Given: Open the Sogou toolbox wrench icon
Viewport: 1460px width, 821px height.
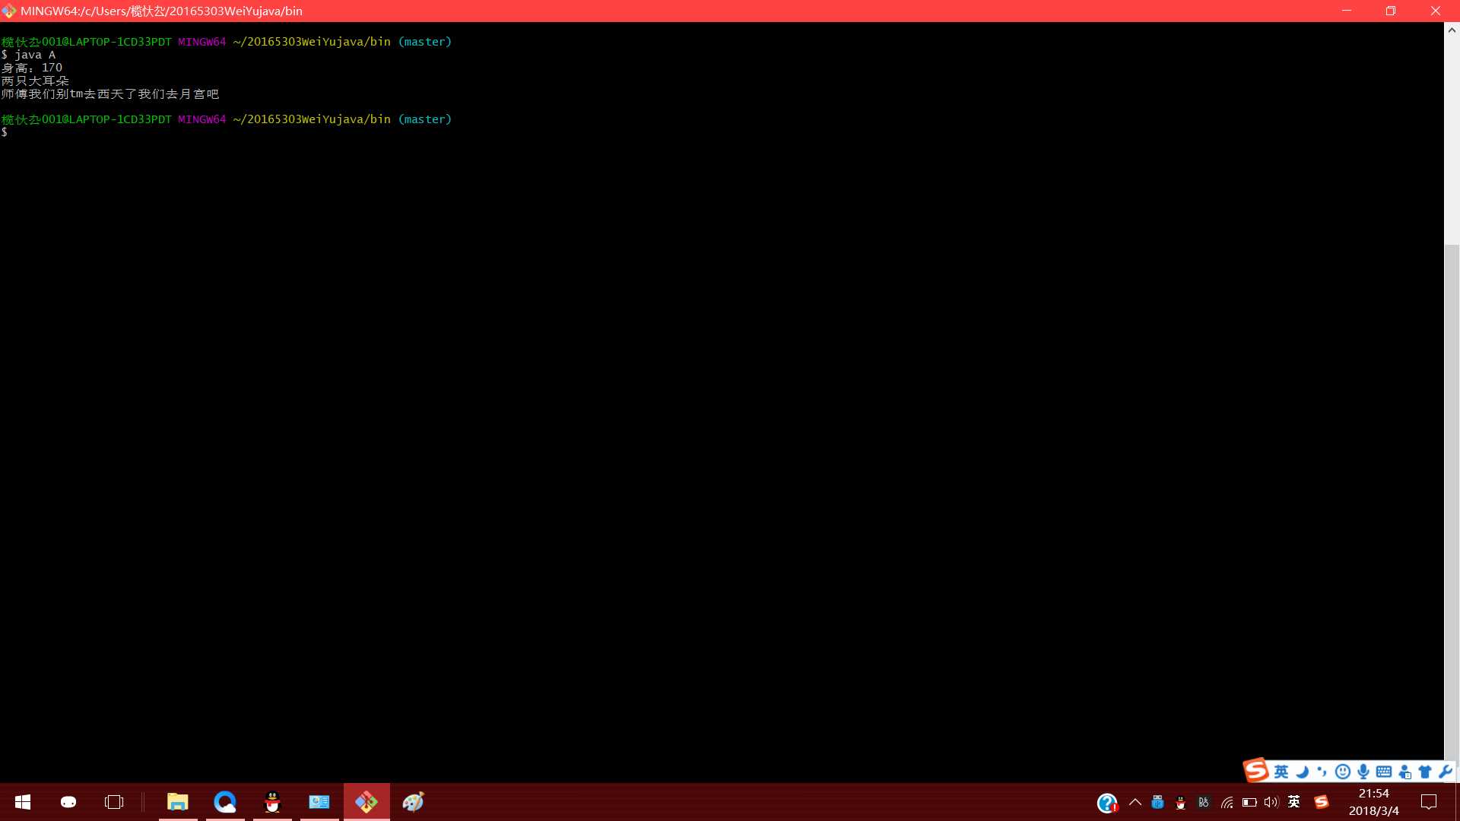Looking at the screenshot, I should click(x=1446, y=772).
